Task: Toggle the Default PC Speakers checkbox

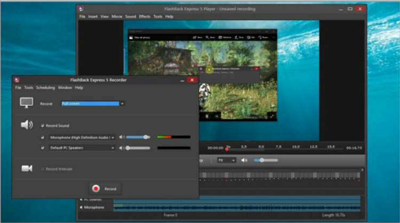Action: [x=43, y=148]
